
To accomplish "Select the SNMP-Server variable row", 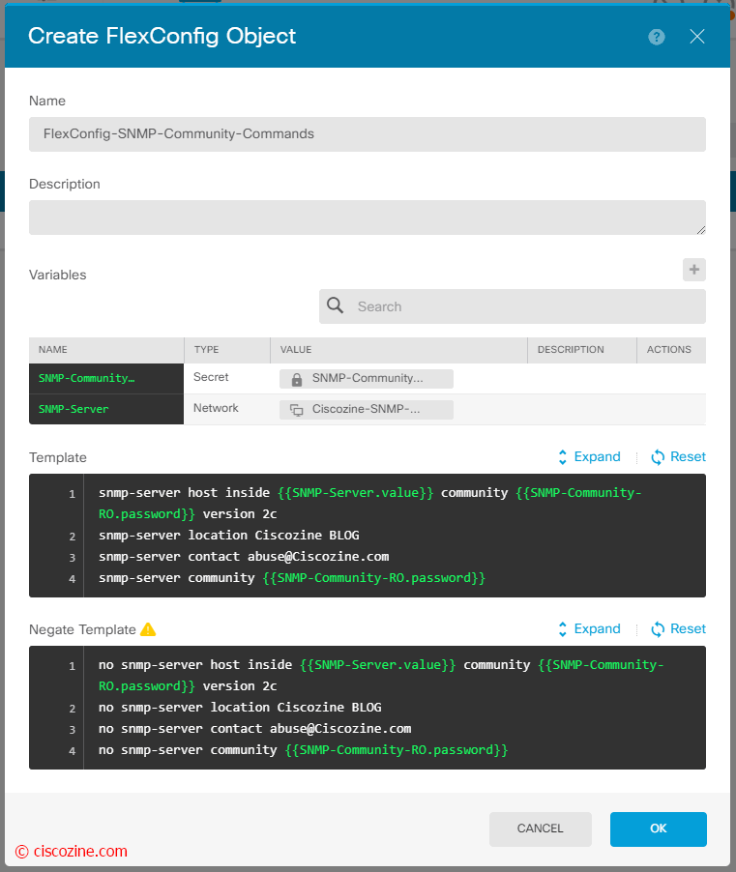I will coord(368,409).
